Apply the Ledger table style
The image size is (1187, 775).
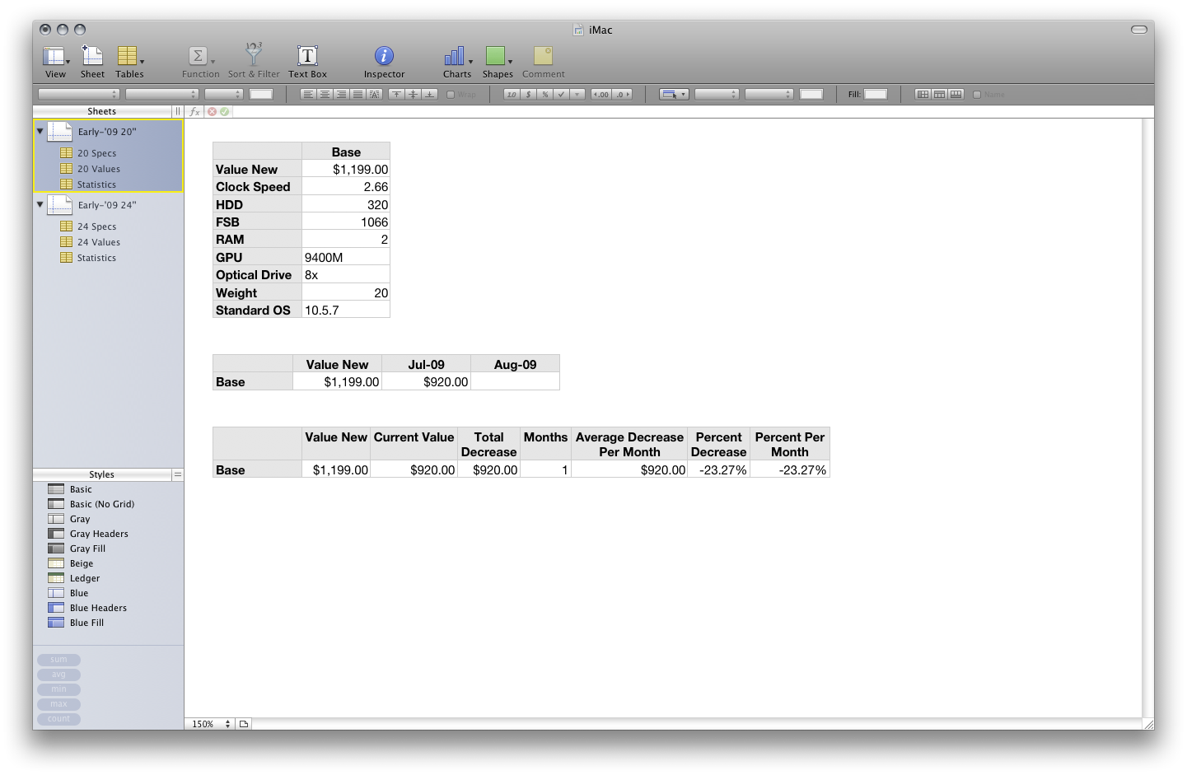click(85, 578)
